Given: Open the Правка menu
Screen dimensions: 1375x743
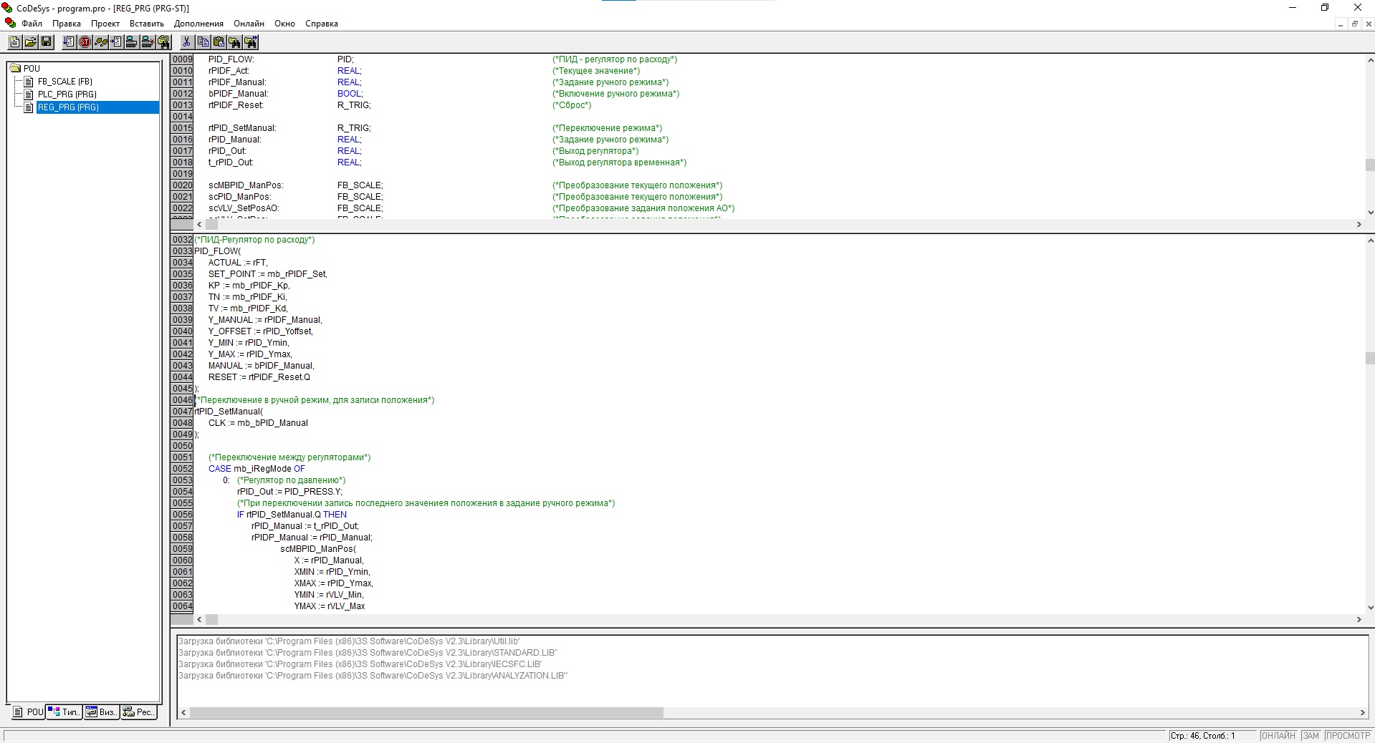Looking at the screenshot, I should (67, 24).
